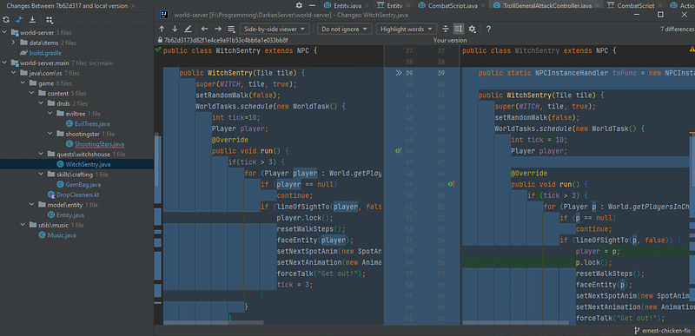
Task: Collapse the world-server.main node
Action: click(5, 63)
